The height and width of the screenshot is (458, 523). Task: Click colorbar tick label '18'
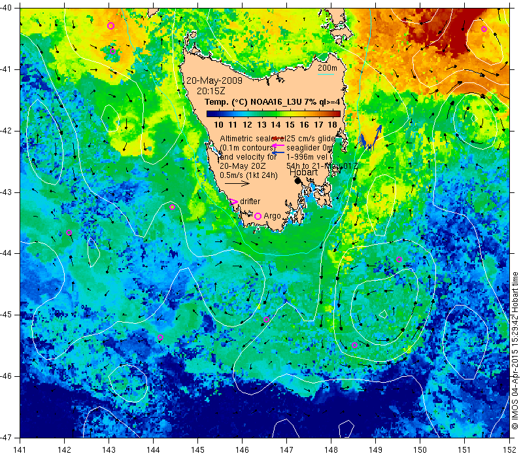click(x=332, y=124)
